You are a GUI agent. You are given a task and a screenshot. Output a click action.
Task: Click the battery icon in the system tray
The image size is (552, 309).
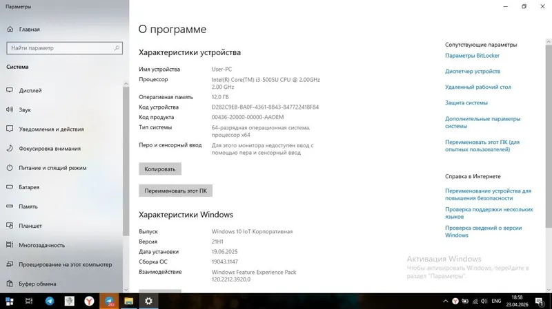pos(465,301)
